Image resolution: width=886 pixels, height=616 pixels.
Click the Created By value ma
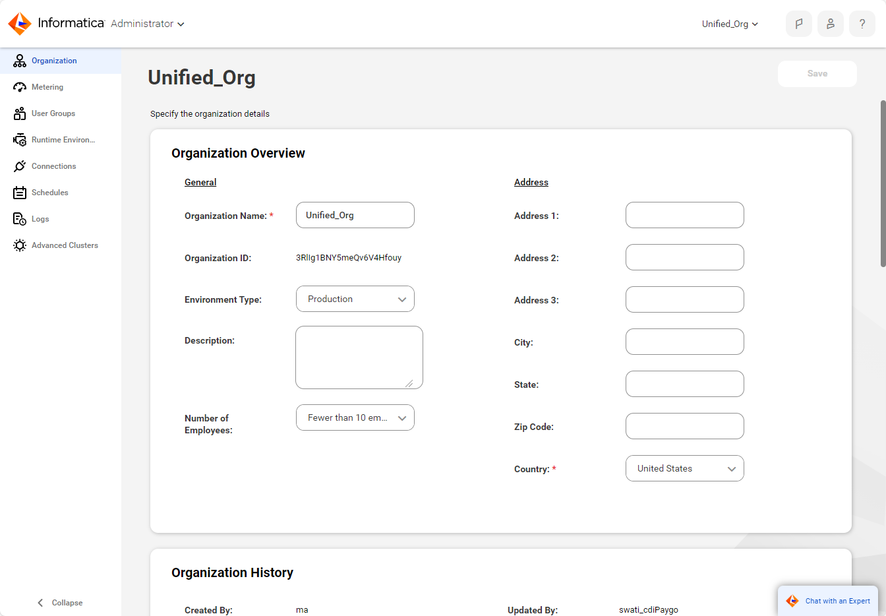[x=302, y=610]
